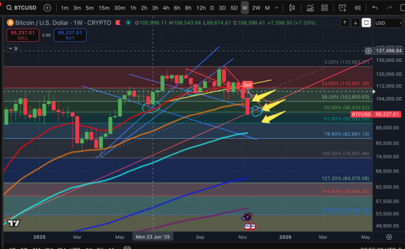Screen dimensions: 405x249
Task: Click the Sell signal label on chart
Action: pyautogui.click(x=247, y=85)
